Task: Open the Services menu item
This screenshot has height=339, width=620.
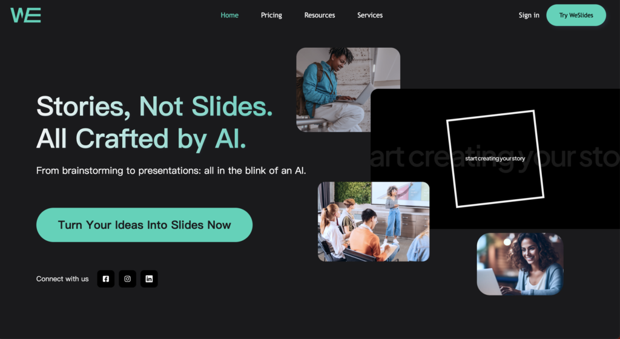Action: coord(370,15)
